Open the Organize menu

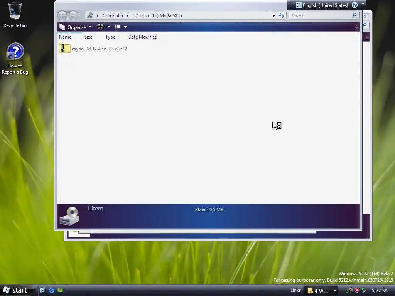[76, 27]
